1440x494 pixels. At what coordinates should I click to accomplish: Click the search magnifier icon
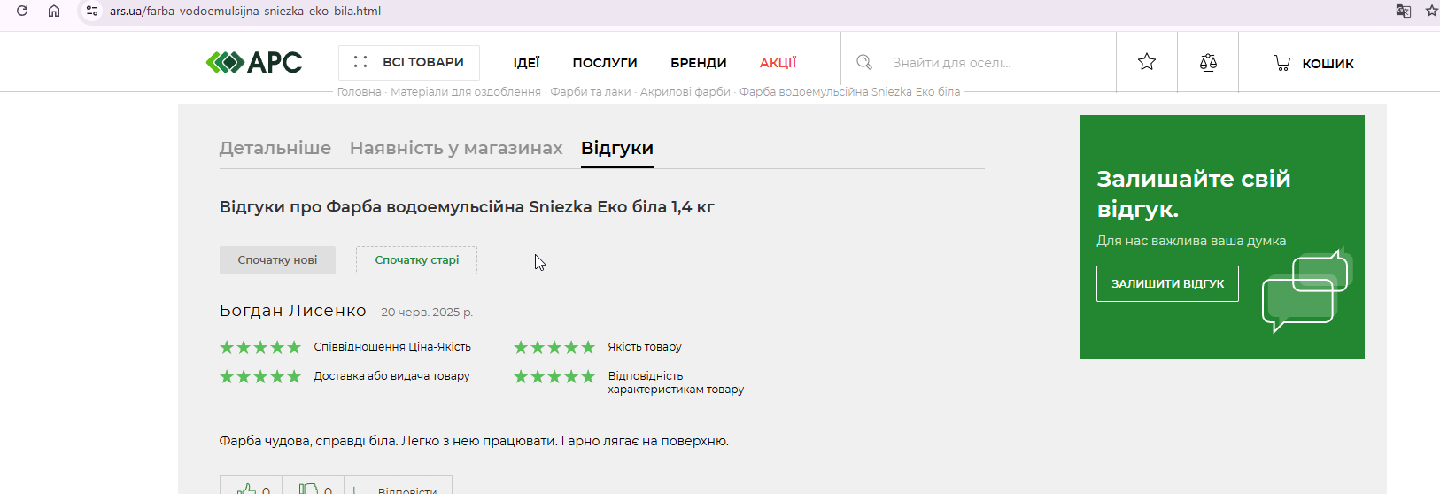(x=864, y=62)
